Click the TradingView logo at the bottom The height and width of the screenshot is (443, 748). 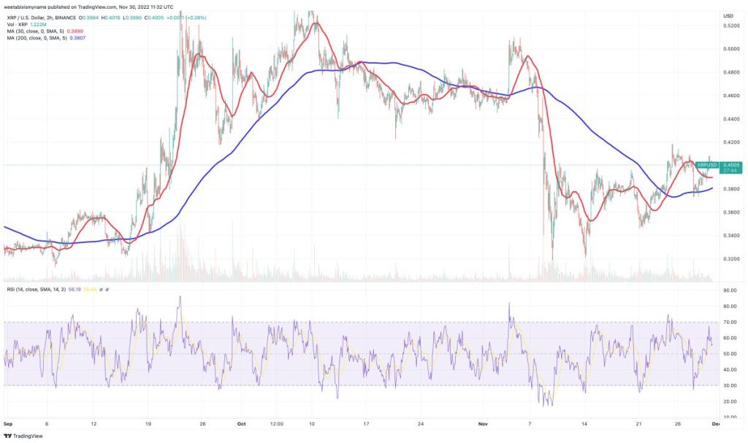coord(23,436)
